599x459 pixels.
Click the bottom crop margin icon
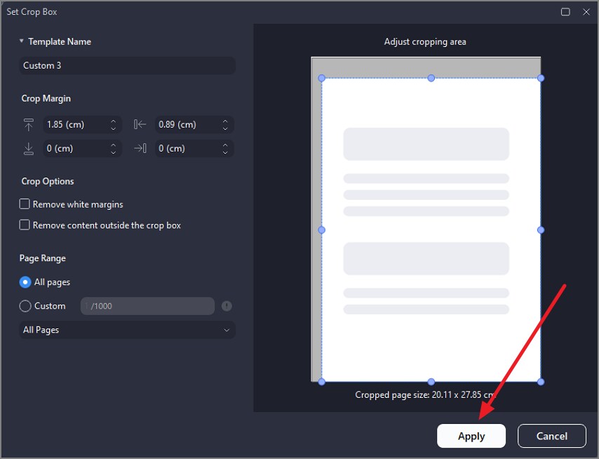pyautogui.click(x=28, y=148)
